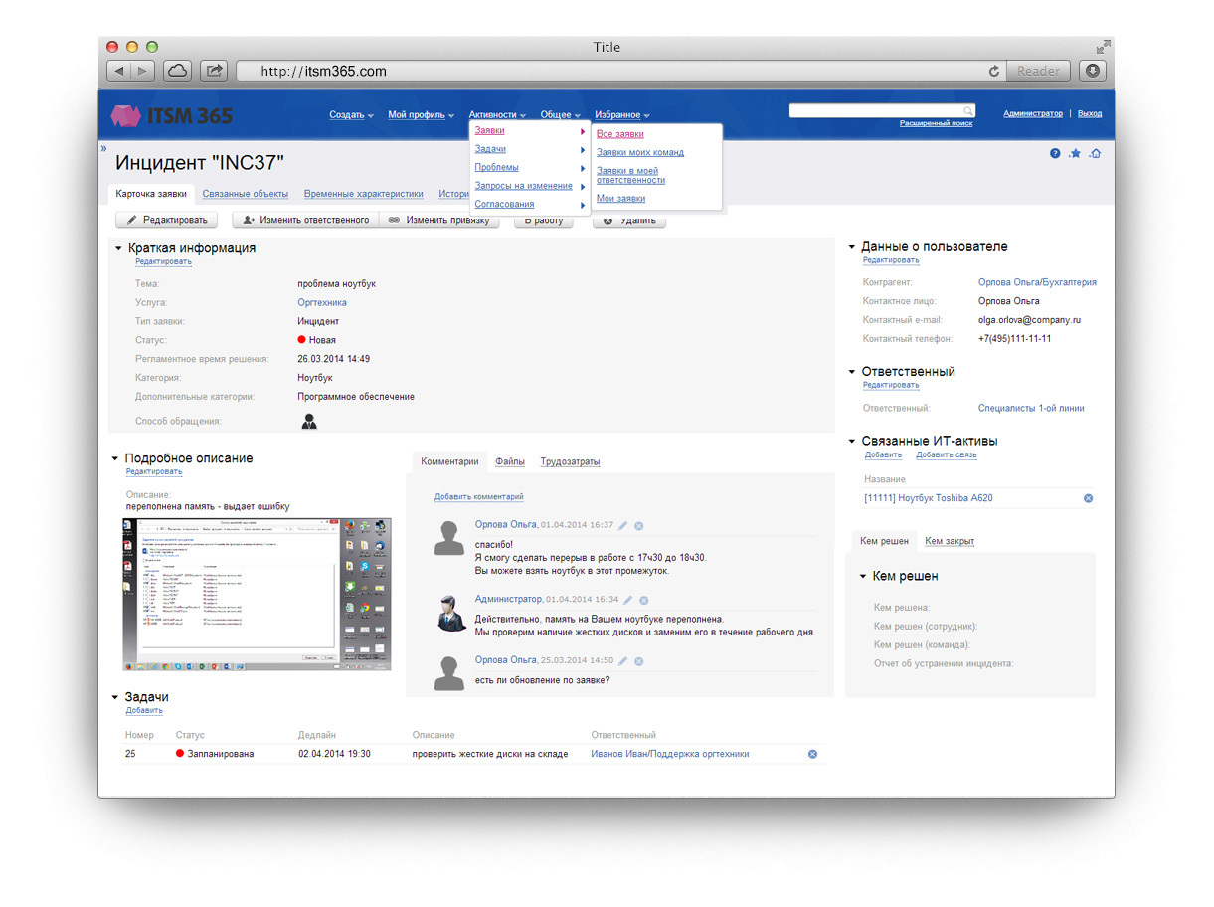Open the Расширенный поиск link
This screenshot has width=1214, height=907.
point(937,123)
